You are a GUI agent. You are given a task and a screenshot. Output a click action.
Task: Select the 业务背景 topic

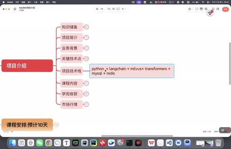click(x=71, y=48)
